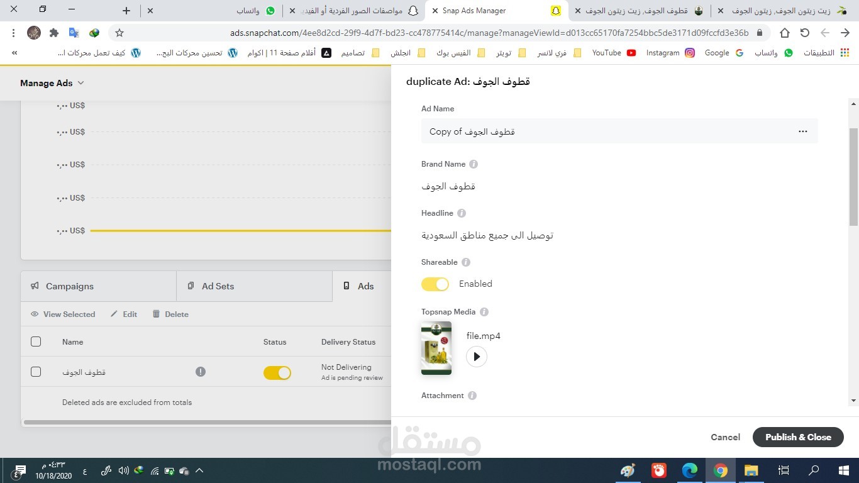Click the warning icon on the قطوف الجوف row
The width and height of the screenshot is (859, 483).
click(x=201, y=372)
